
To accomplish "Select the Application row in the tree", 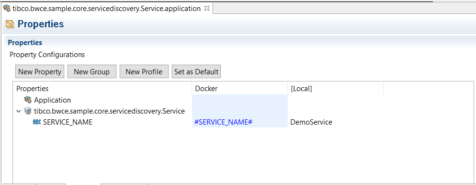I will click(52, 100).
